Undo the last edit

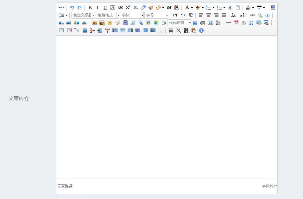tap(72, 8)
